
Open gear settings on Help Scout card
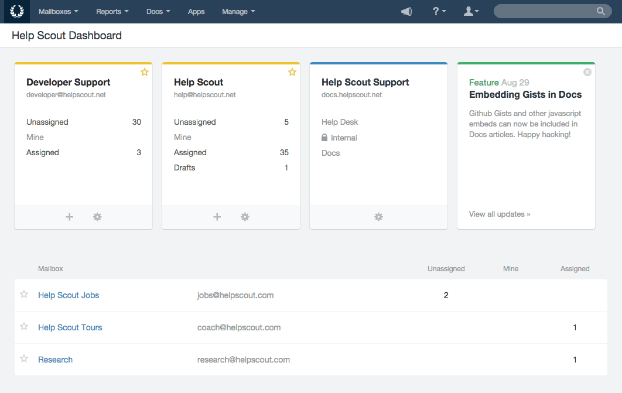point(245,217)
